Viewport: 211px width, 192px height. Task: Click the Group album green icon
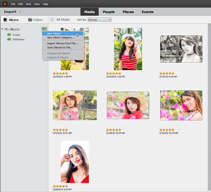(9, 35)
